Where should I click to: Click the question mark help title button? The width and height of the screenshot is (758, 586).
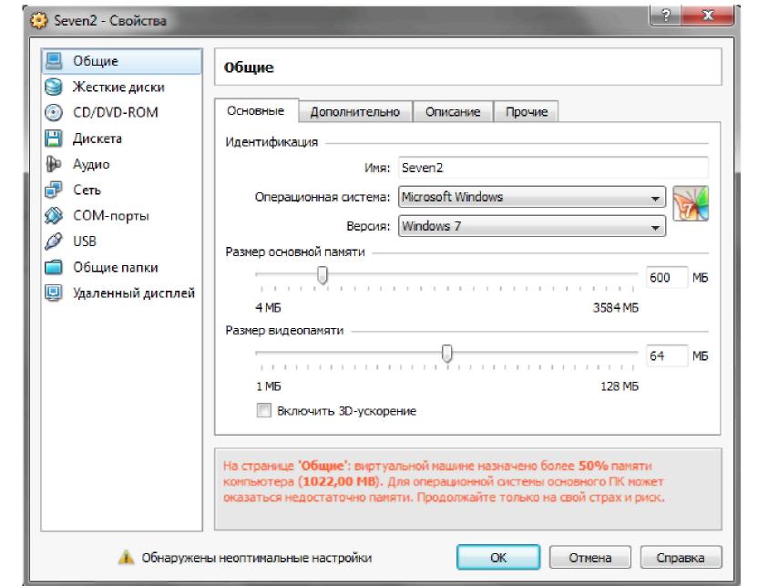pyautogui.click(x=666, y=15)
